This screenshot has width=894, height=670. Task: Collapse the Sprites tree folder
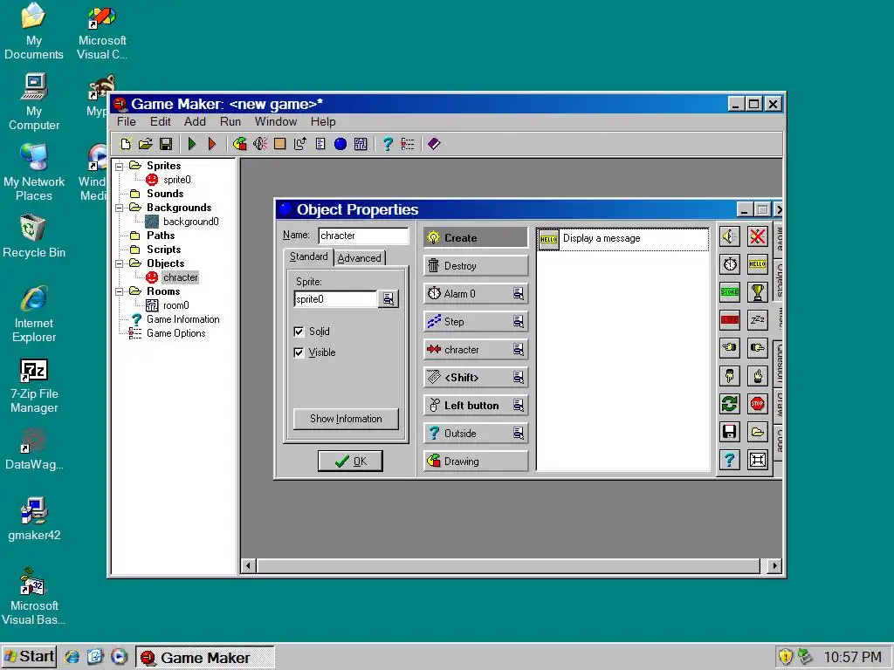(120, 167)
